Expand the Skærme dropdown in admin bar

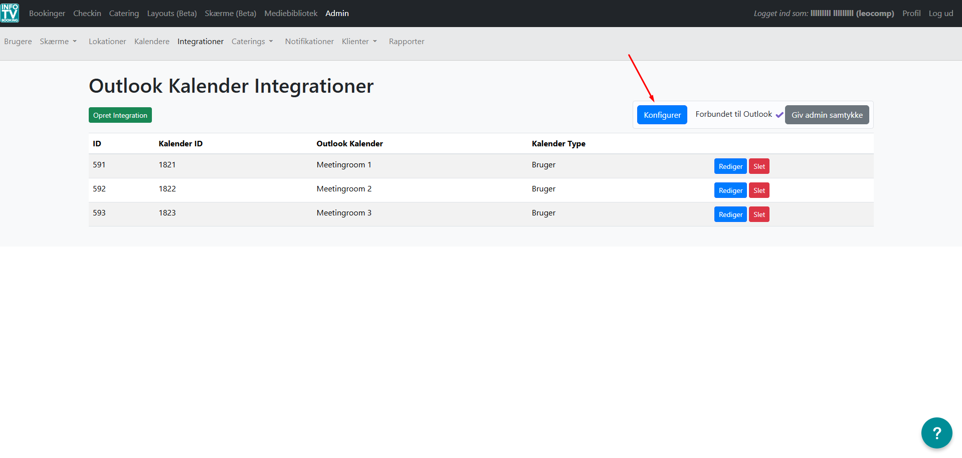[x=58, y=42]
